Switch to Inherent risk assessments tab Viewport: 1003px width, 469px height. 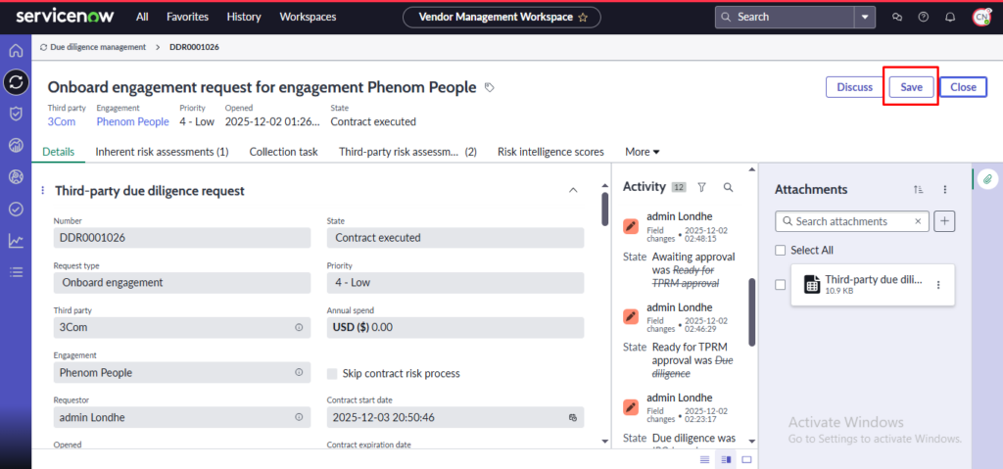click(162, 152)
